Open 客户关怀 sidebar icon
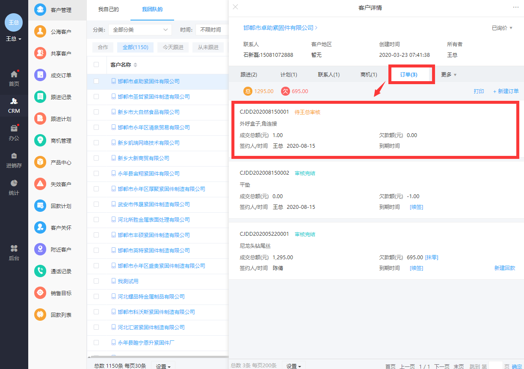This screenshot has width=524, height=369. coord(40,228)
